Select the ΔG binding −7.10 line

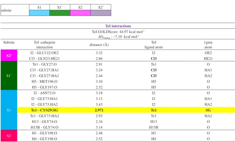tap(118, 37)
